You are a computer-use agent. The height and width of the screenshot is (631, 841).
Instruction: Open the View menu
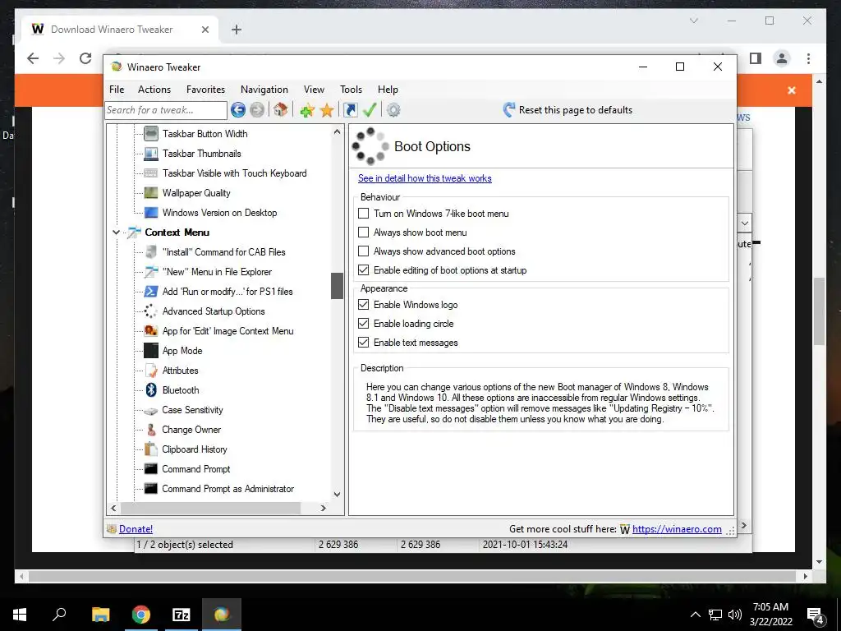coord(314,90)
